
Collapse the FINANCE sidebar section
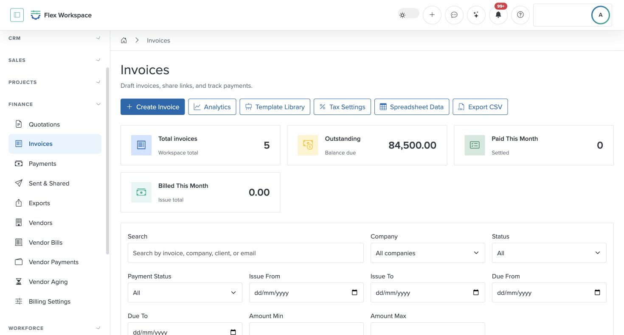tap(55, 104)
